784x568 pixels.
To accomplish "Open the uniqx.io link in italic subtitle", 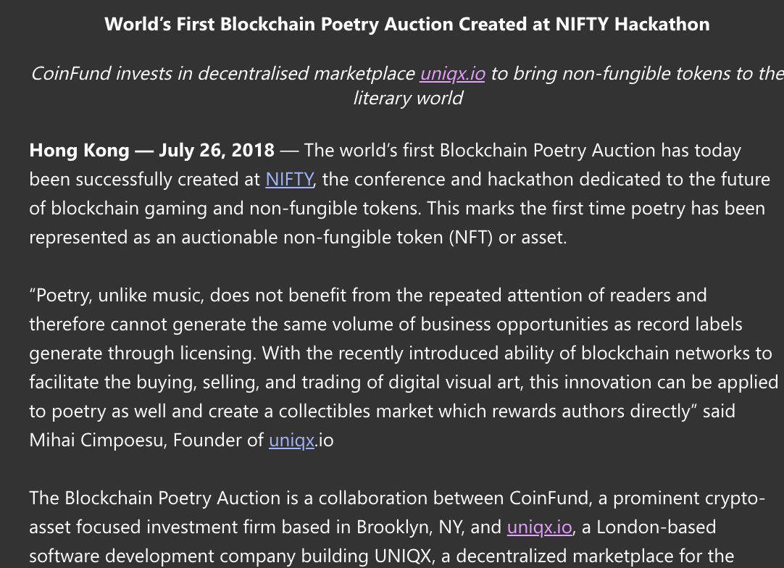I will 452,74.
